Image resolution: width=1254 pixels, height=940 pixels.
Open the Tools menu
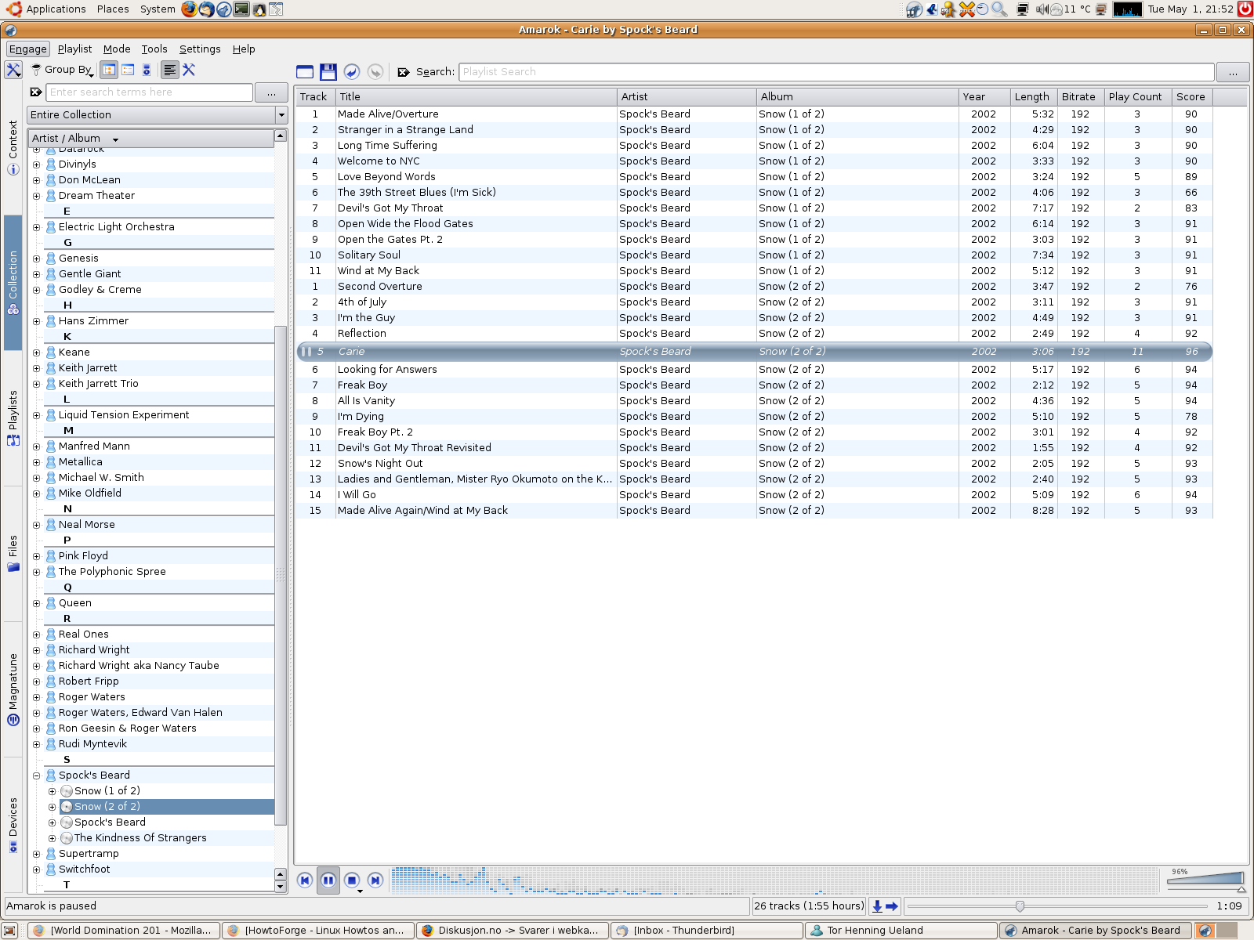click(x=154, y=49)
